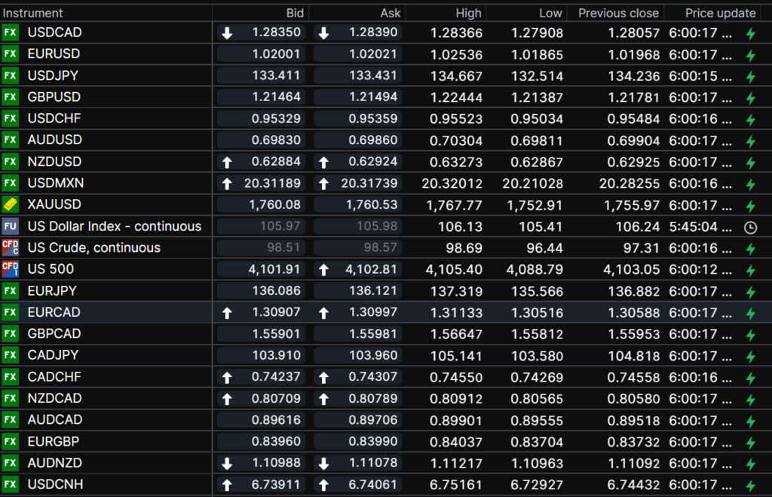
Task: Click the FU icon for US Dollar Index
Action: pos(10,226)
